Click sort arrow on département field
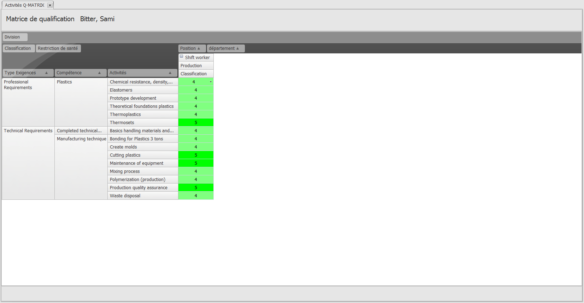This screenshot has height=303, width=584. point(237,48)
